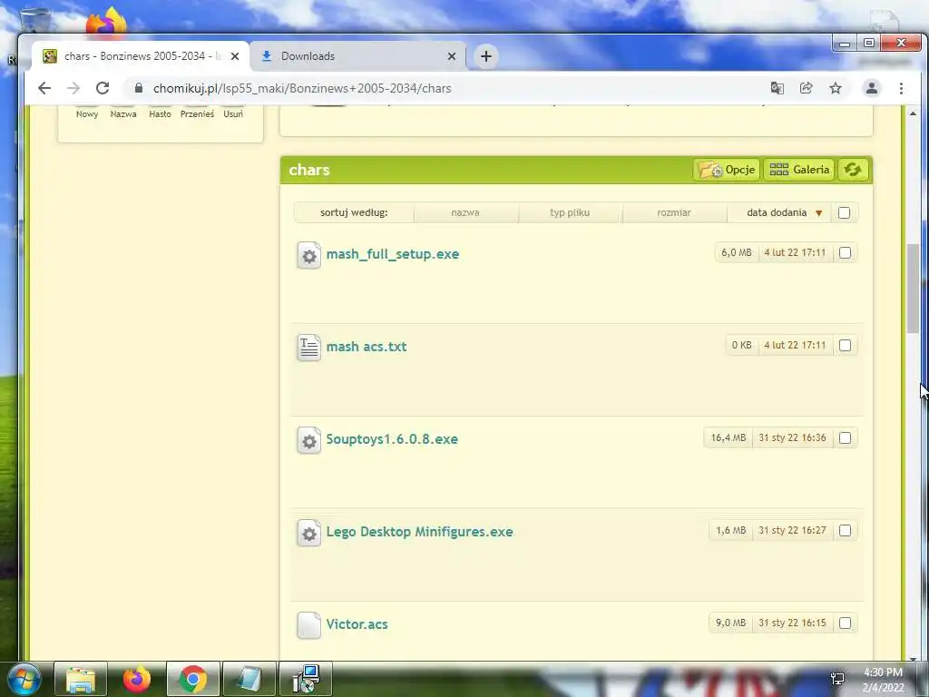The image size is (929, 697).
Task: Reload the page with the refresh icon
Action: pos(103,88)
